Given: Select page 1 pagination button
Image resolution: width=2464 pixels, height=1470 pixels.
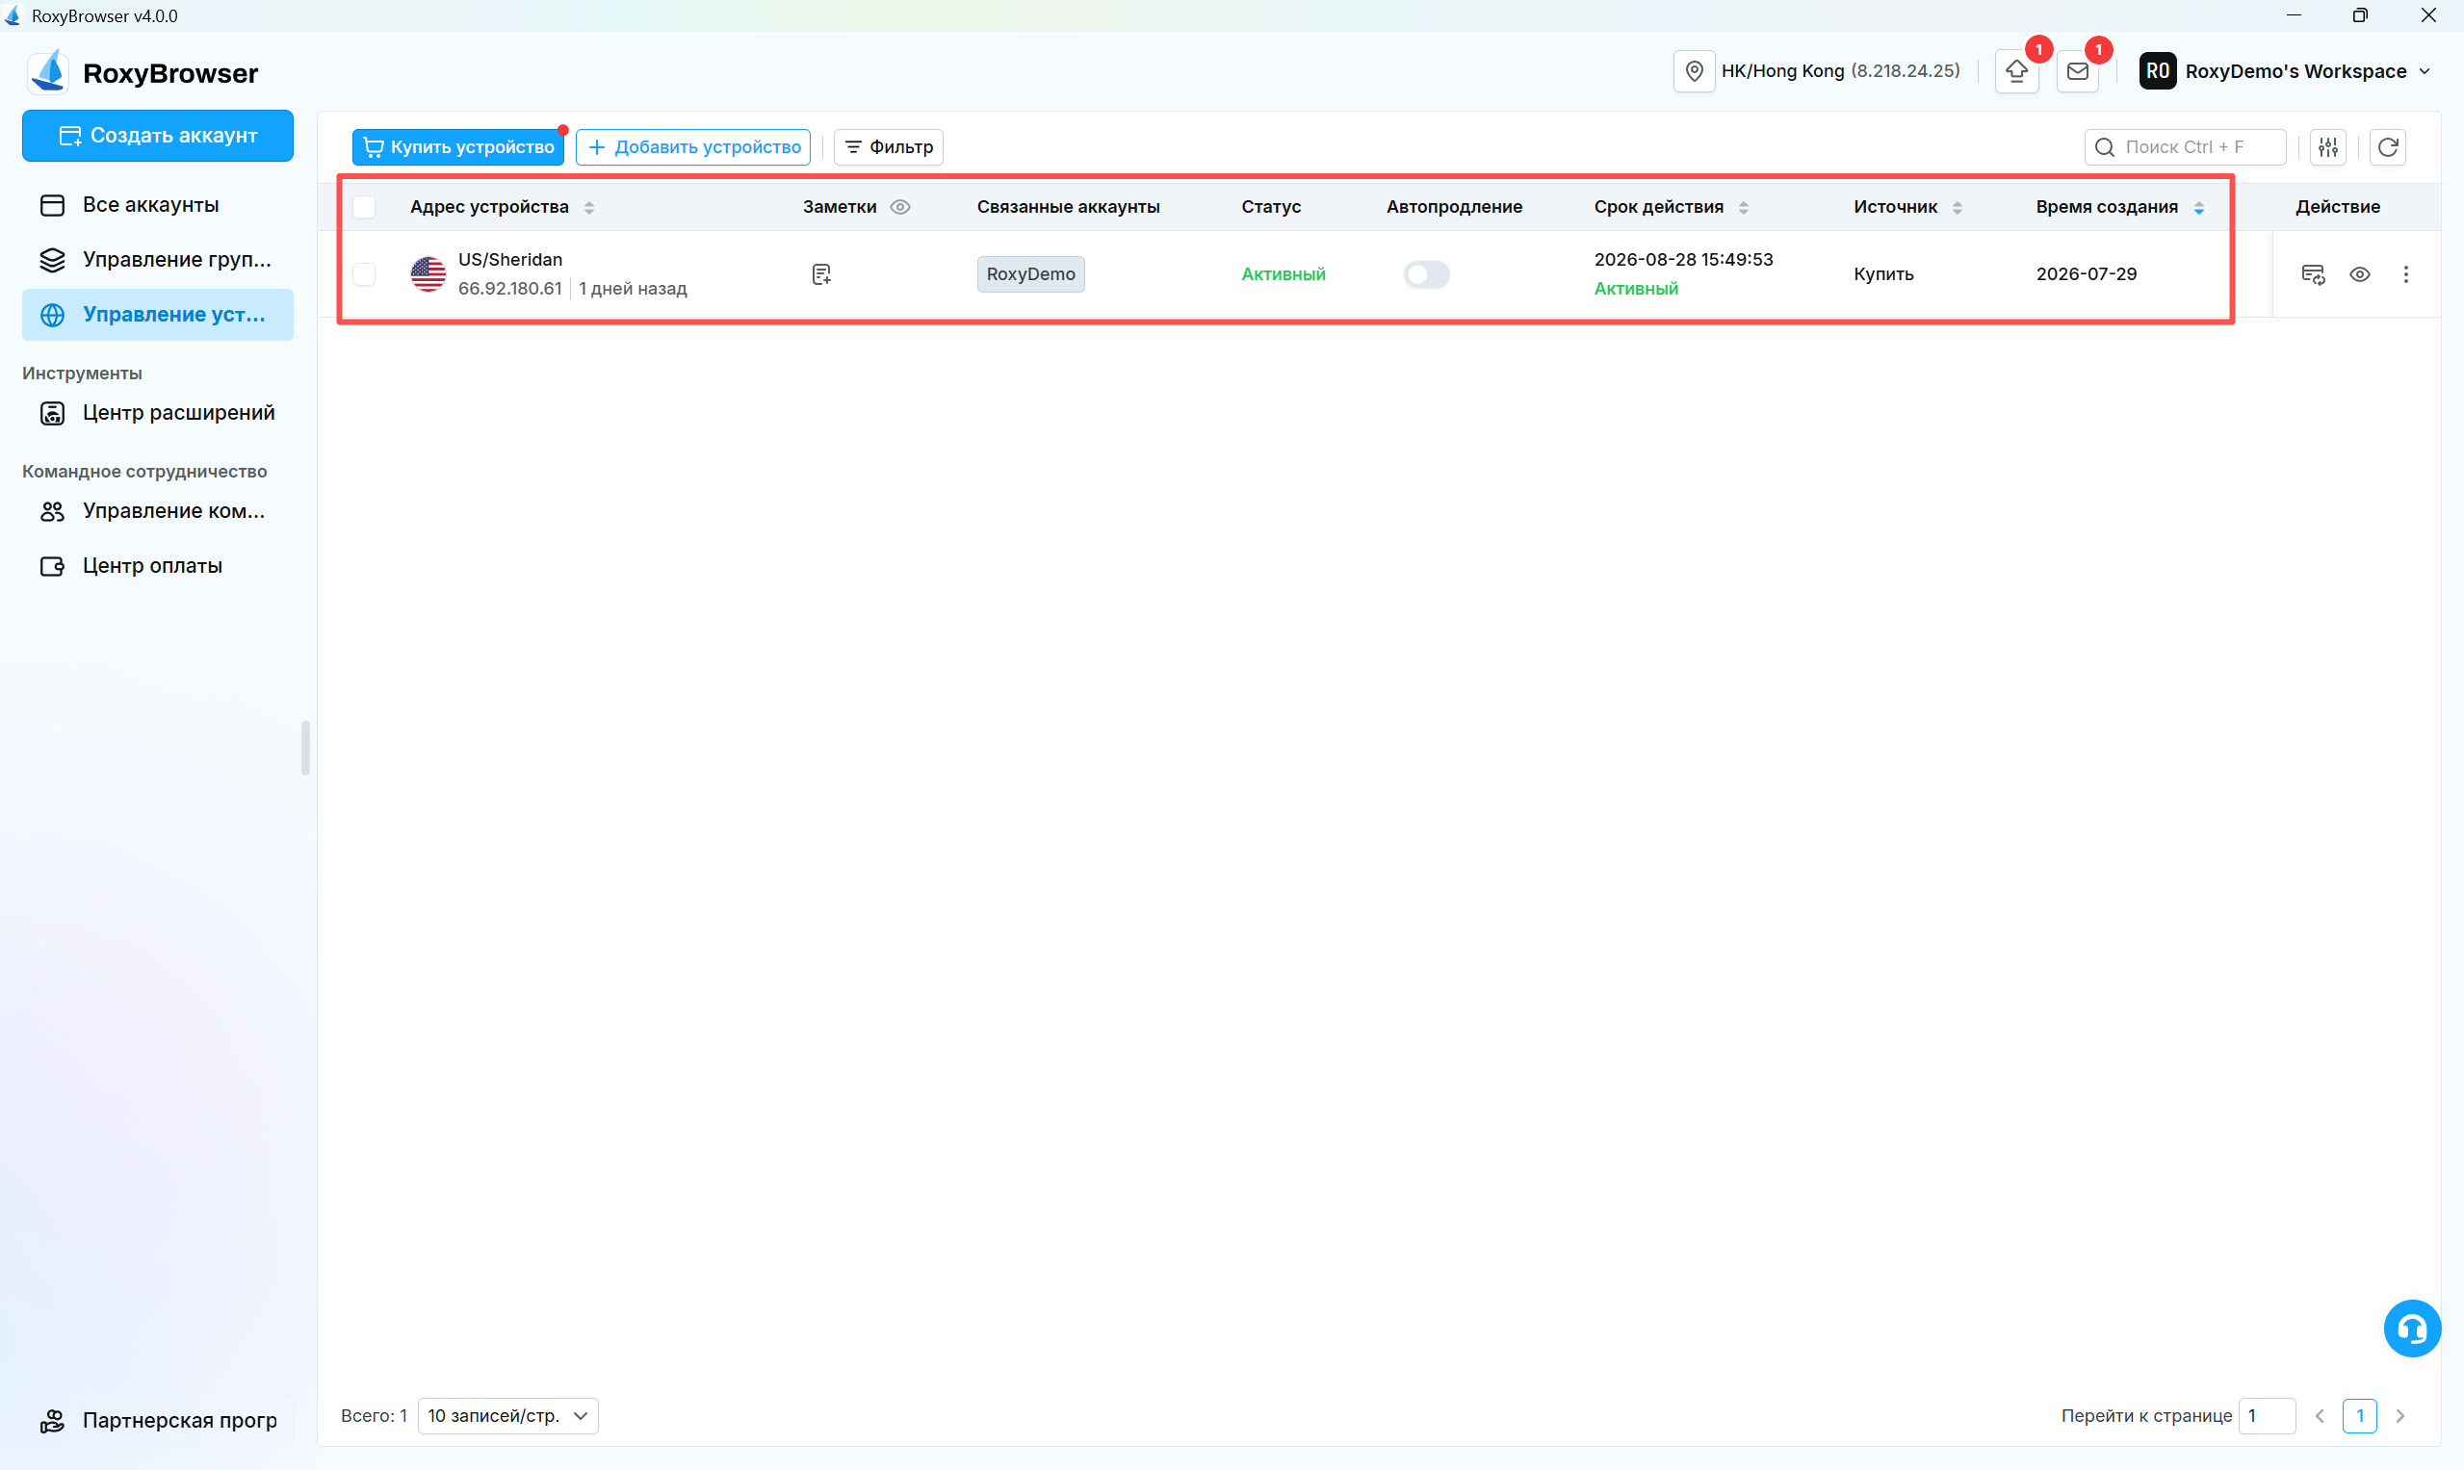Looking at the screenshot, I should (x=2359, y=1415).
